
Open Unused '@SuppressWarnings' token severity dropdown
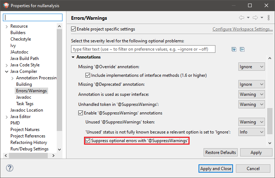coord(252,122)
